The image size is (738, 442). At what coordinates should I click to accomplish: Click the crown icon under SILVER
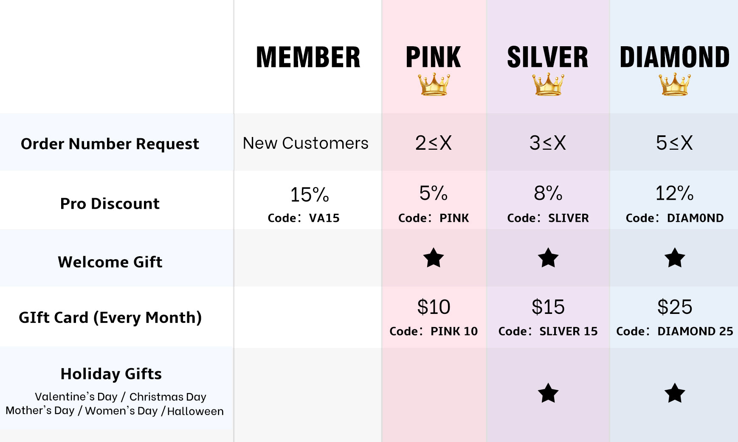(548, 84)
